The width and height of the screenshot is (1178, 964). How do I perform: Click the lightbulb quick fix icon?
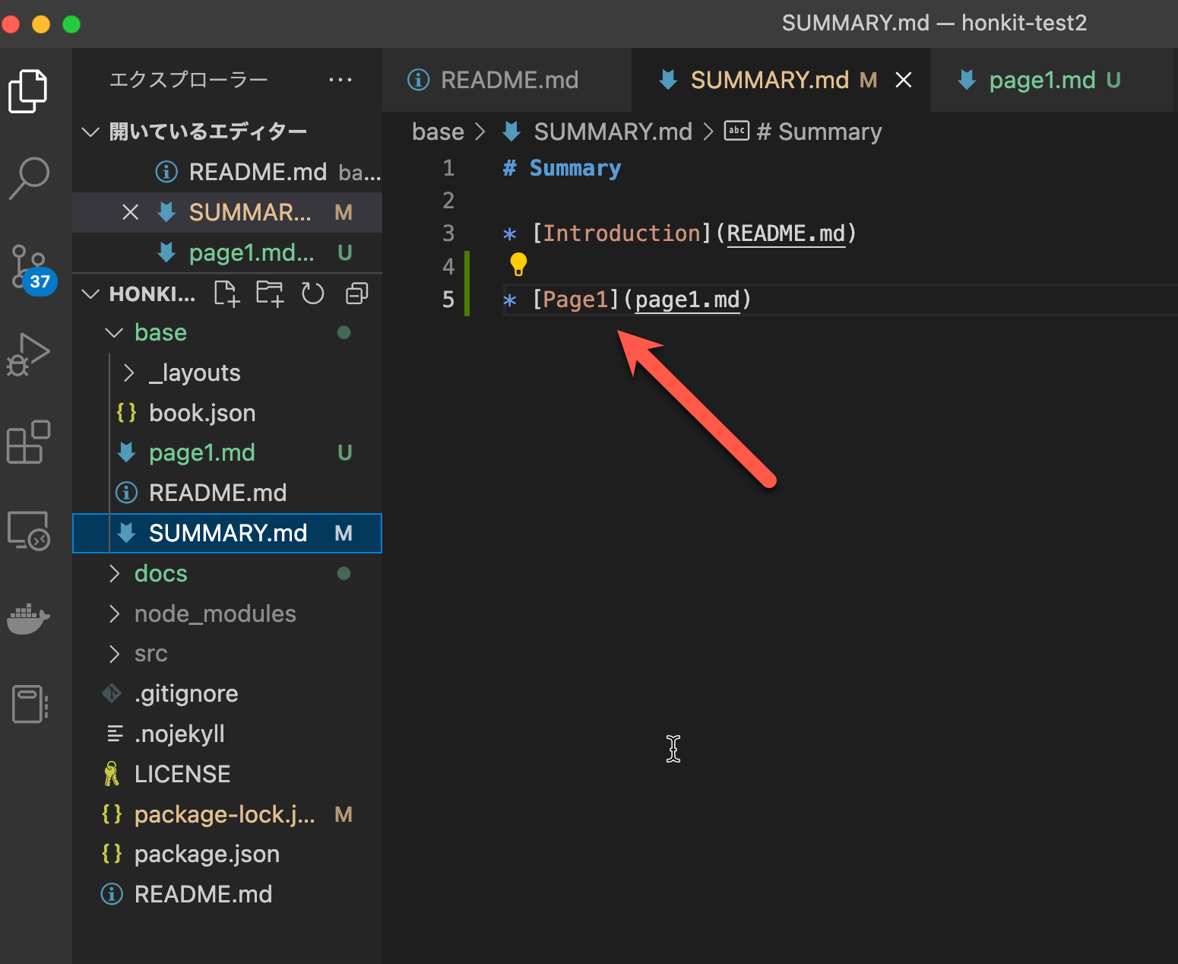tap(518, 265)
